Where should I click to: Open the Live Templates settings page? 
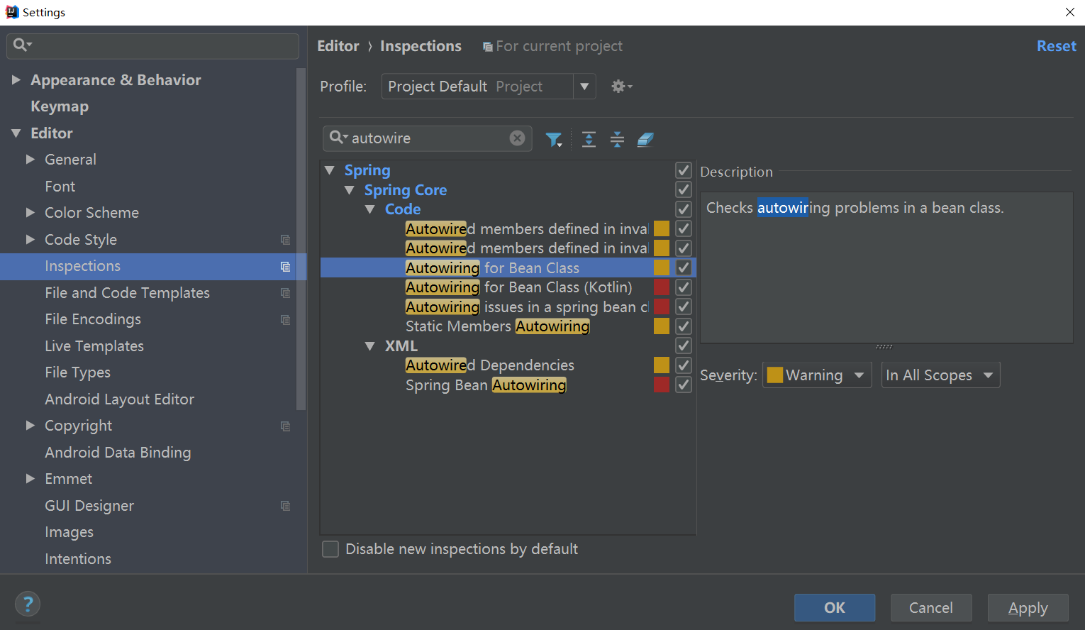94,346
